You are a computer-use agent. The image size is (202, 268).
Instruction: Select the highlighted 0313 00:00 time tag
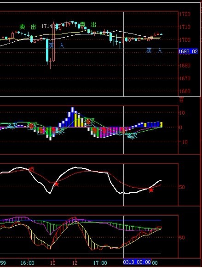[x=137, y=262]
